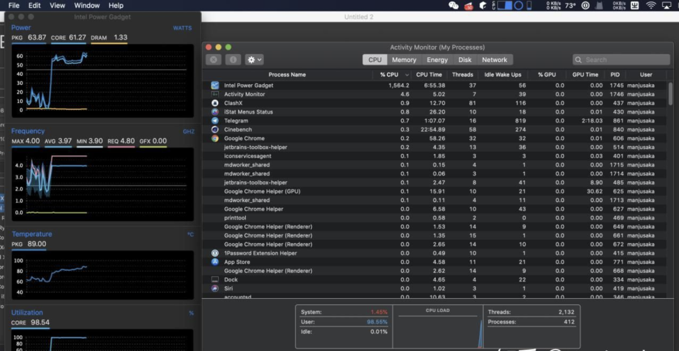This screenshot has width=679, height=351.
Task: Click the Frequency section heading
Action: coord(28,131)
